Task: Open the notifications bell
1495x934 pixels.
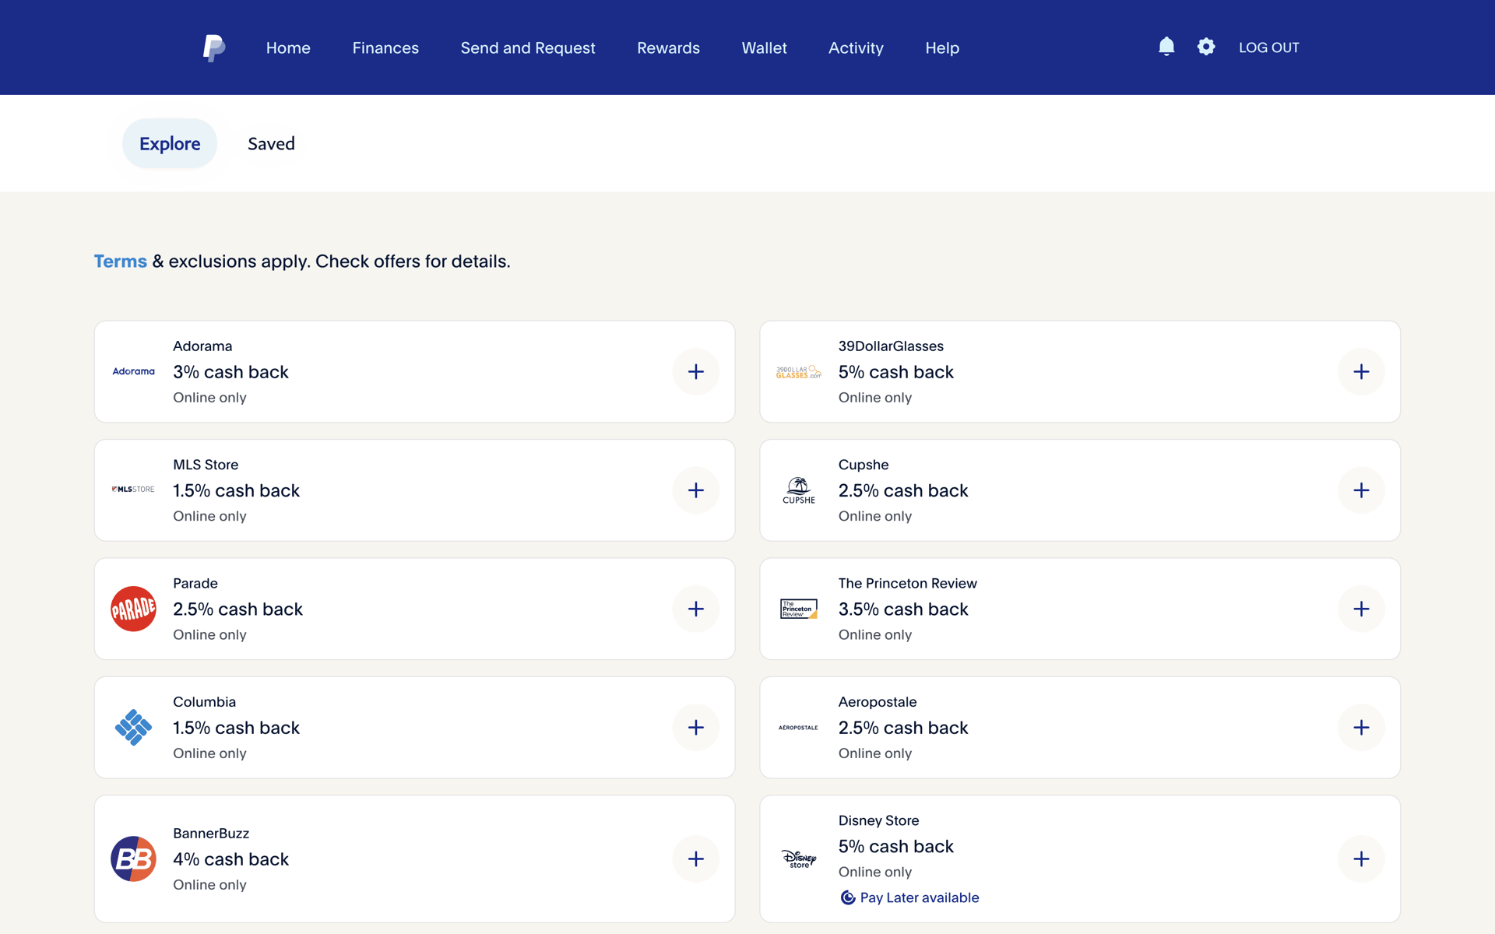Action: (1166, 47)
